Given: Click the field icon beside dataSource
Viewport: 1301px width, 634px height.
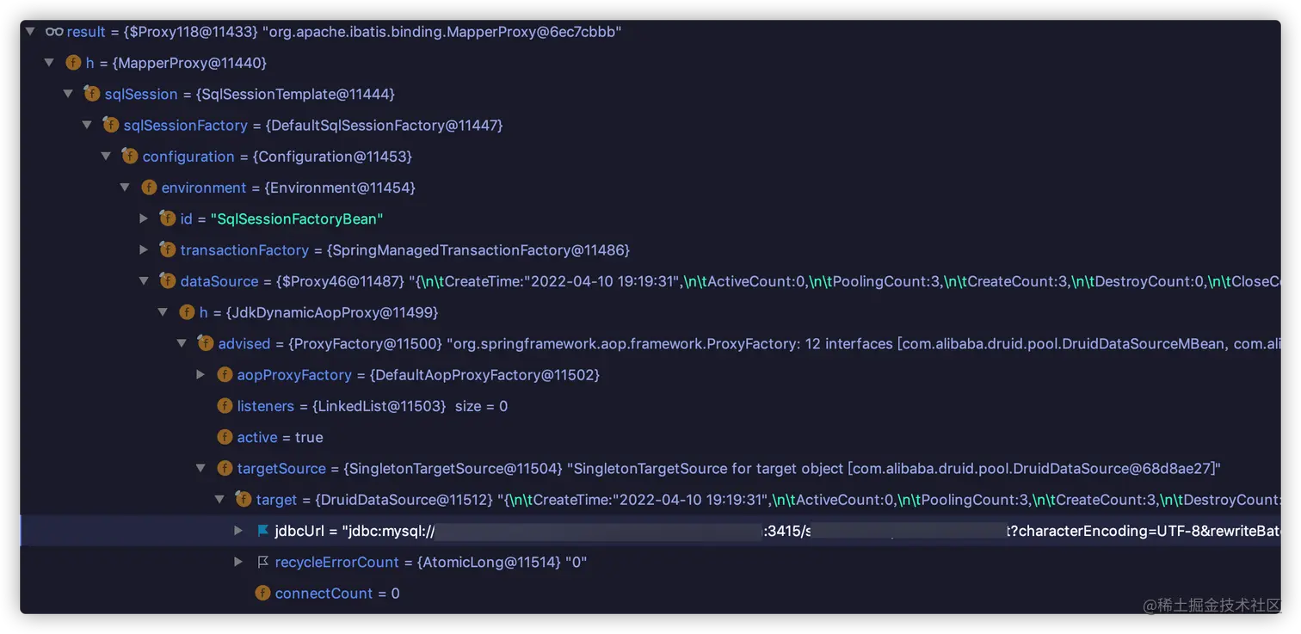Looking at the screenshot, I should coord(168,281).
